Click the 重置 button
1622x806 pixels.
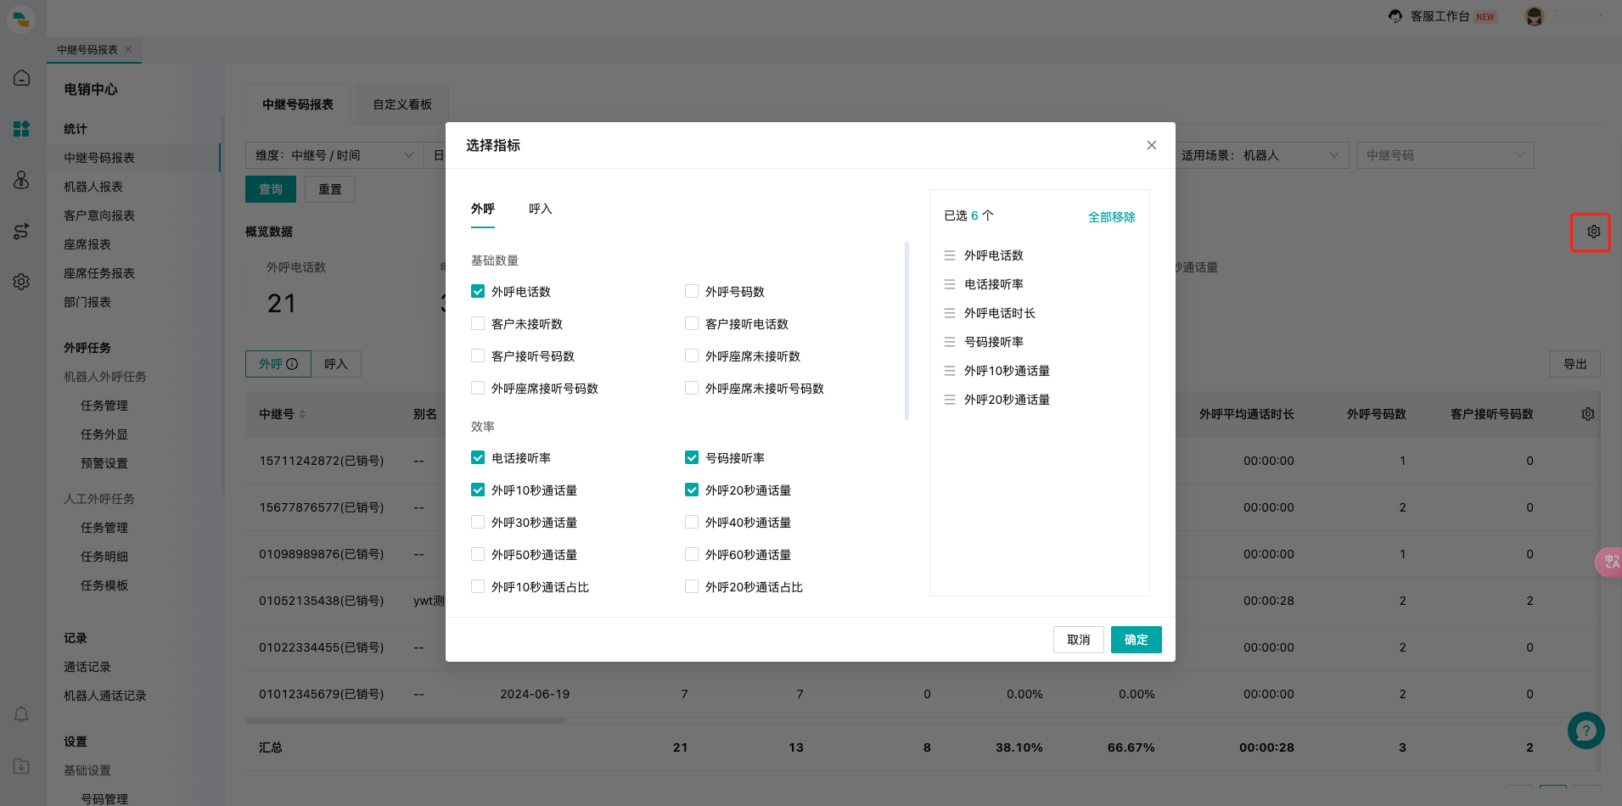330,189
